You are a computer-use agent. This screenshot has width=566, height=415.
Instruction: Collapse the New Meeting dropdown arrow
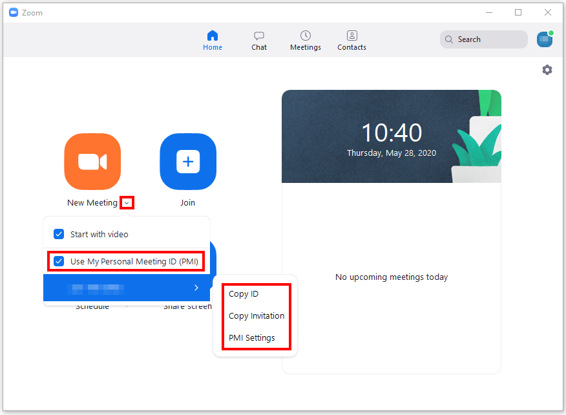(127, 203)
